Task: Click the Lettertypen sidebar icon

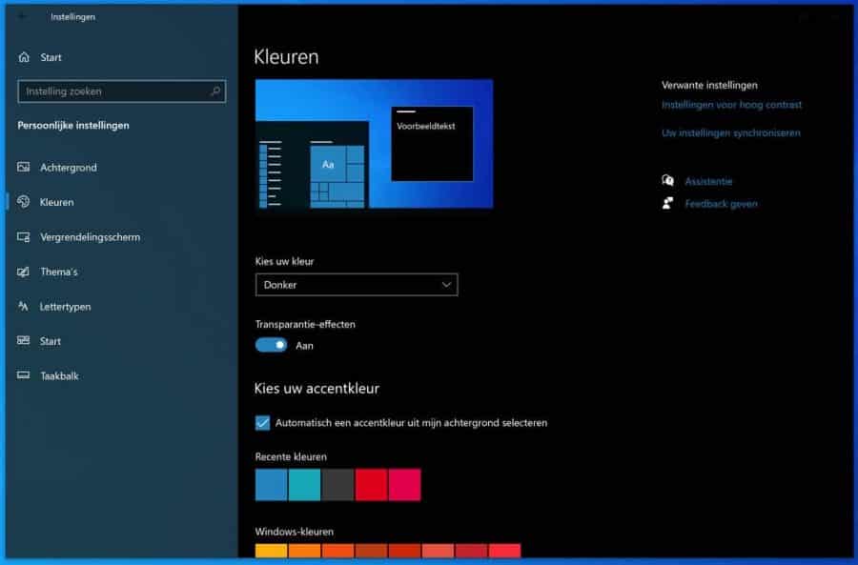Action: coord(23,306)
